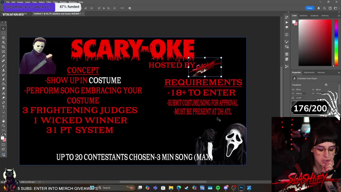Open the Properties panel flyout menu
341x192 pixels.
point(339,73)
